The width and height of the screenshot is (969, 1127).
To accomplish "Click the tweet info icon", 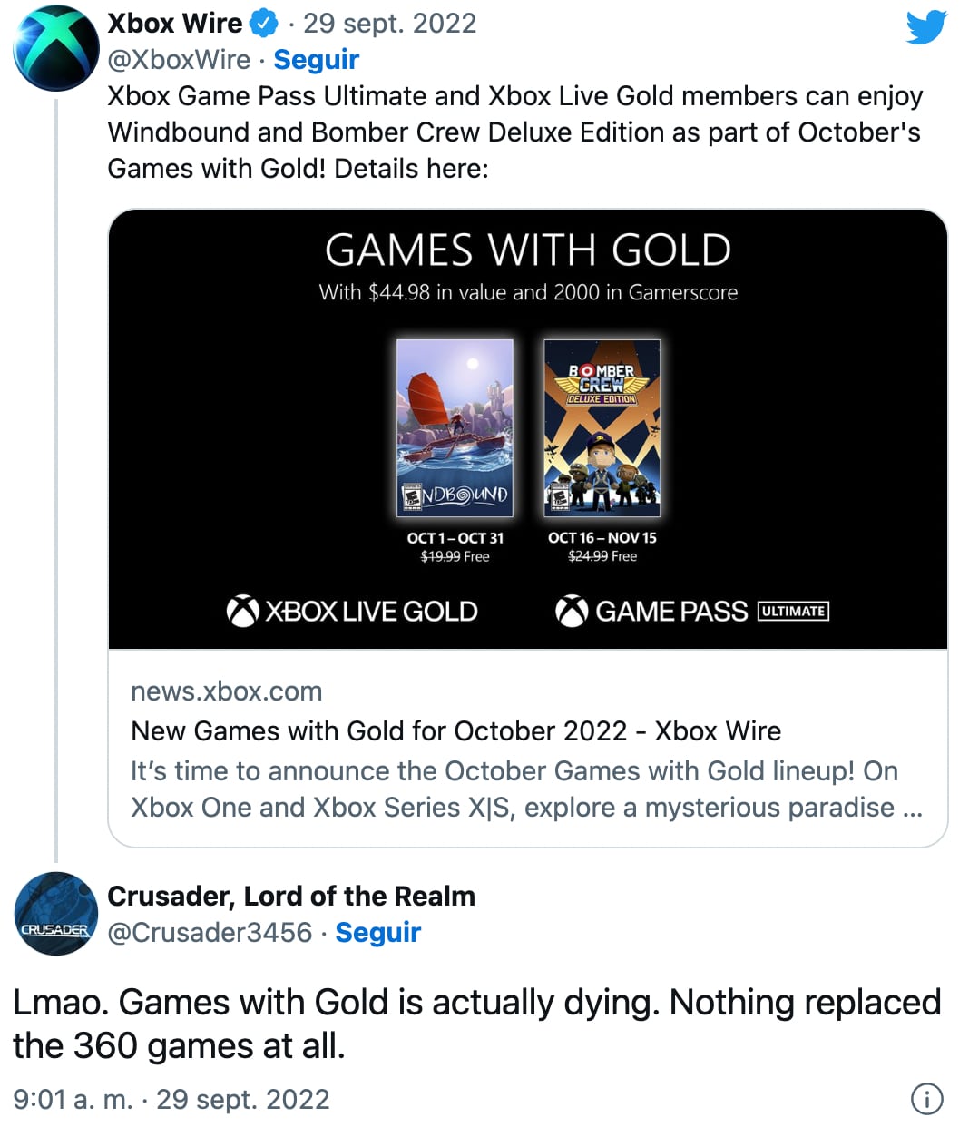I will pos(926,1099).
